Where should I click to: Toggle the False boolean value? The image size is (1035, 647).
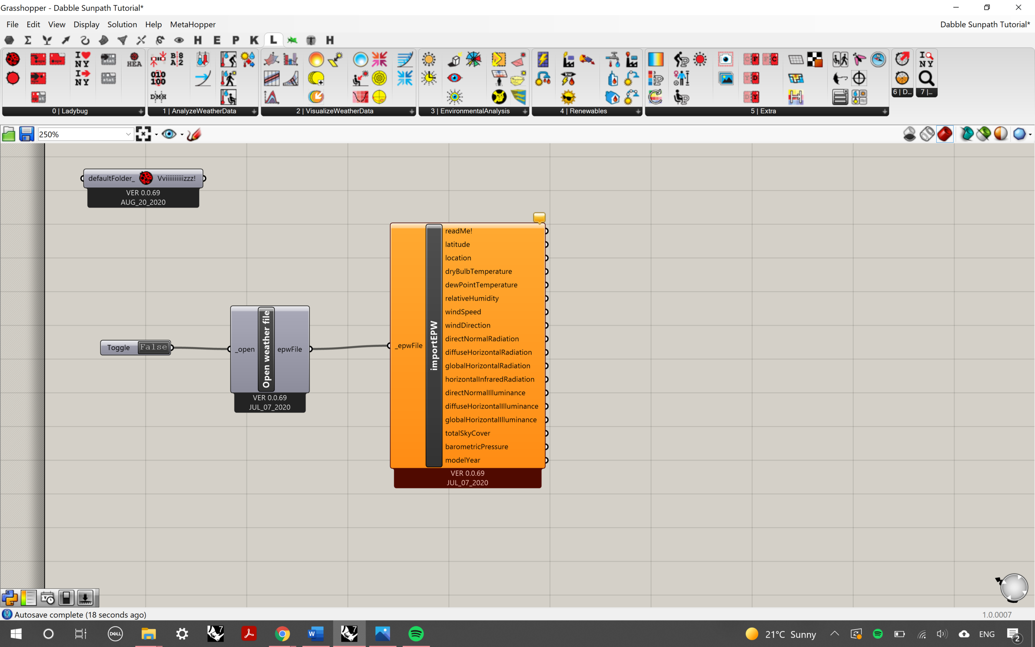pyautogui.click(x=153, y=347)
